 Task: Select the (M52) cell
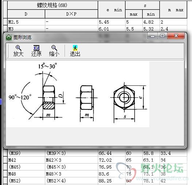[x=26, y=181]
